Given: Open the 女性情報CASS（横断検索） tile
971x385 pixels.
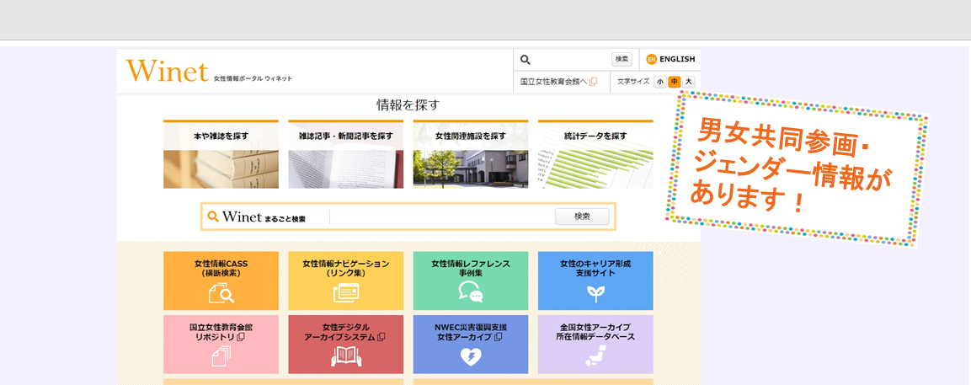Looking at the screenshot, I should tap(221, 281).
